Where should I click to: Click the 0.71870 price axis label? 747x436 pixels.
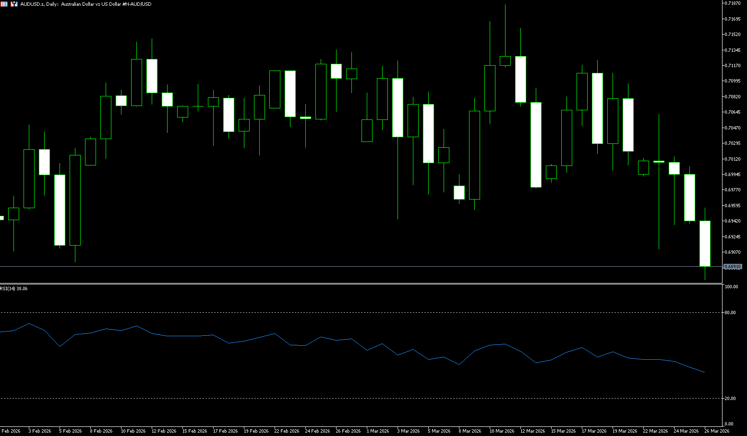733,3
